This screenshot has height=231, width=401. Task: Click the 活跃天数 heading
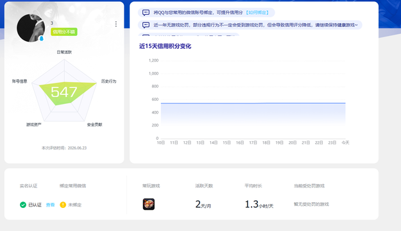(x=204, y=185)
